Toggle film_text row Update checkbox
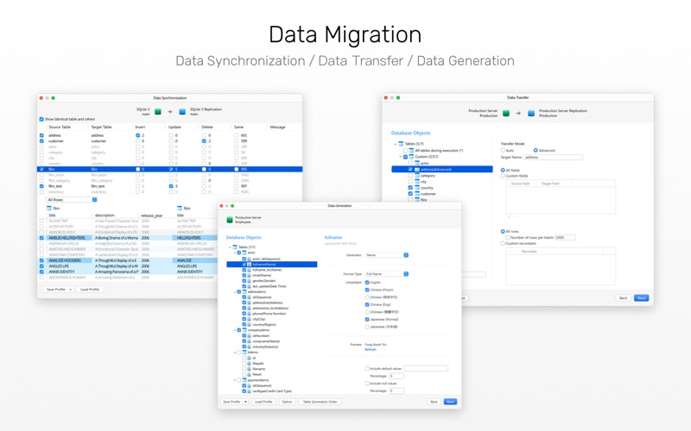 (171, 186)
